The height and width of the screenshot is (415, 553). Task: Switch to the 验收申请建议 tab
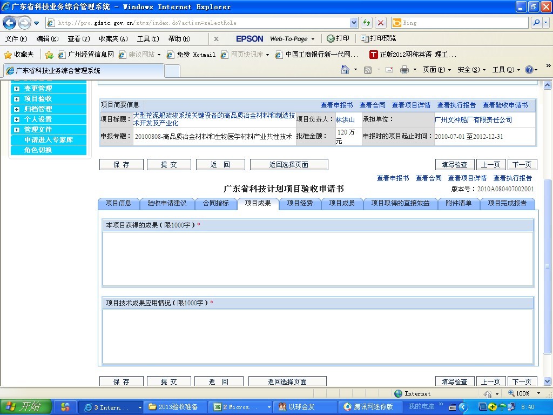[x=167, y=203]
